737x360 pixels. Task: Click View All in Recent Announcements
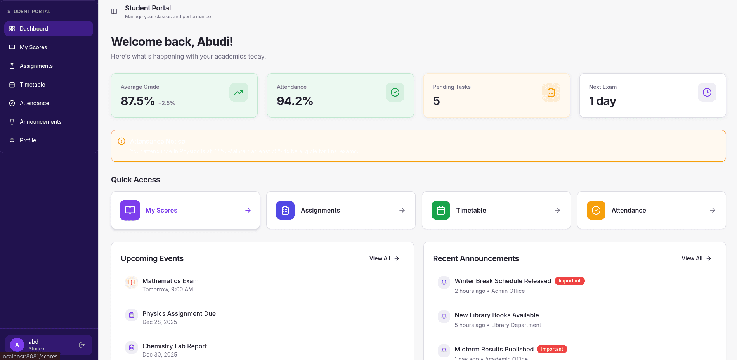696,258
